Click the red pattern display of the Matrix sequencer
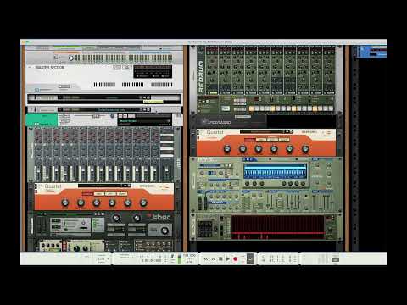Image resolution: width=407 pixels, height=305 pixels. click(x=277, y=227)
